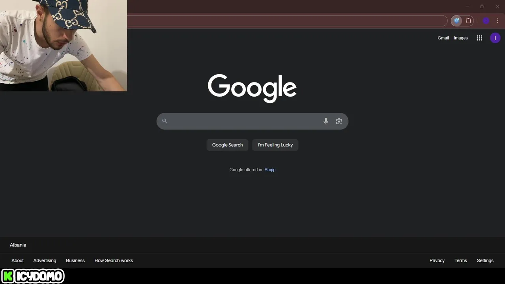
Task: Open the Terms footer link
Action: pyautogui.click(x=460, y=261)
